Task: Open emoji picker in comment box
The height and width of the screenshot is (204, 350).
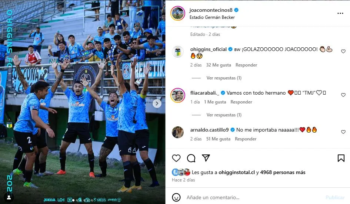Action: click(x=176, y=197)
